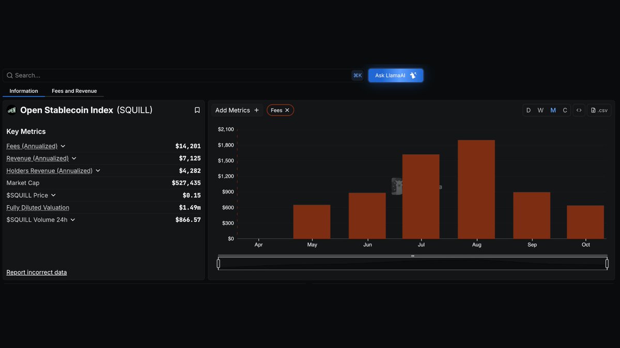Click the right range slider handle
Screen dimensions: 620x348
point(607,264)
